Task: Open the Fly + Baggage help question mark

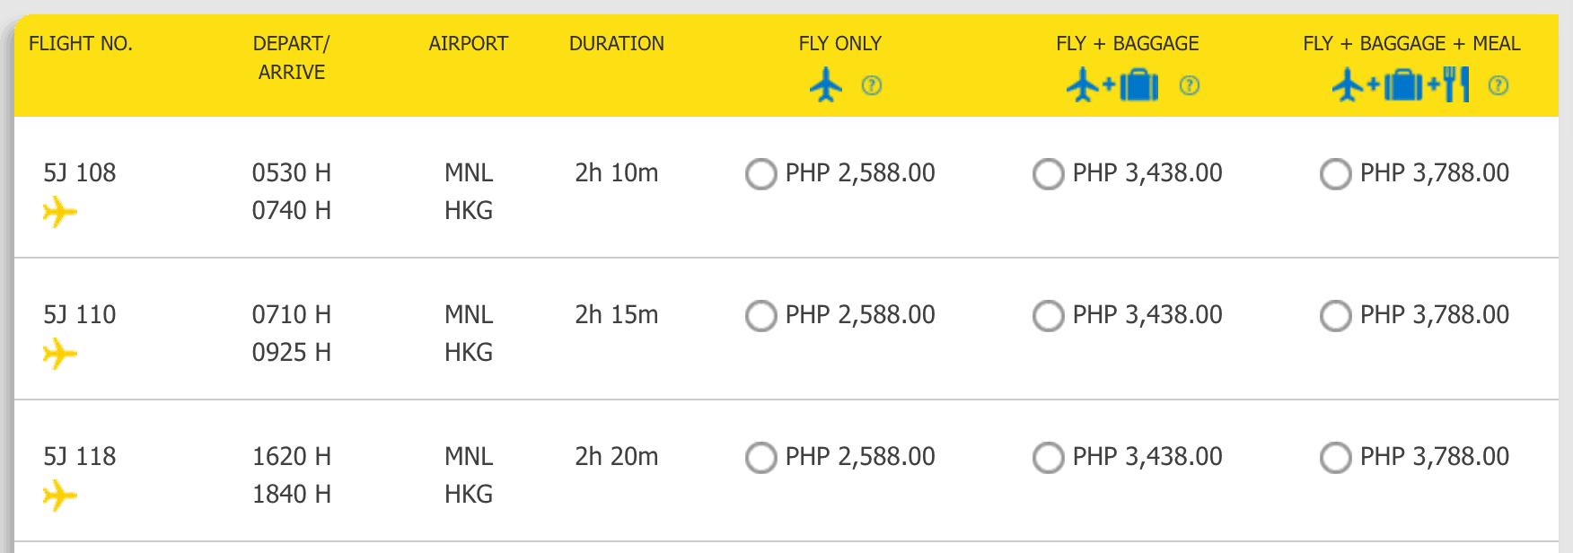Action: click(x=1190, y=86)
